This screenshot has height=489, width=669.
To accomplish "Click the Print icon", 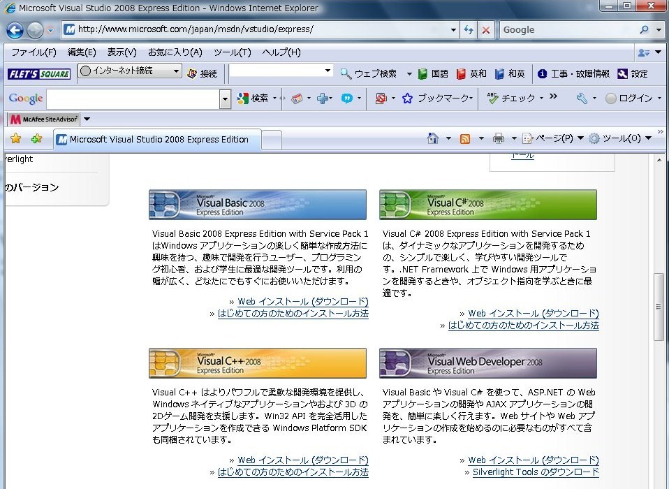I will 498,138.
